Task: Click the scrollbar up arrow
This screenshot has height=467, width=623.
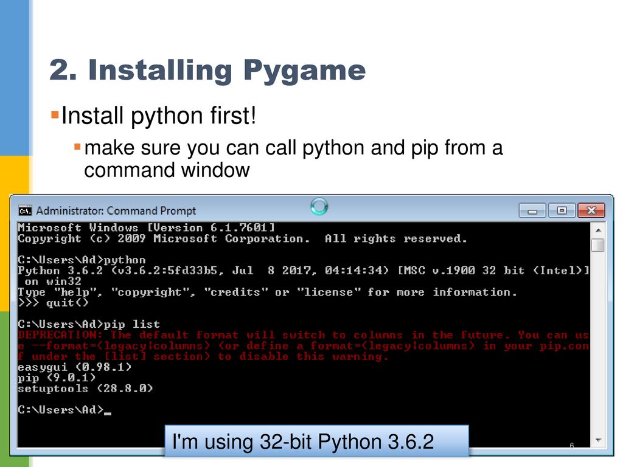Action: pyautogui.click(x=599, y=230)
